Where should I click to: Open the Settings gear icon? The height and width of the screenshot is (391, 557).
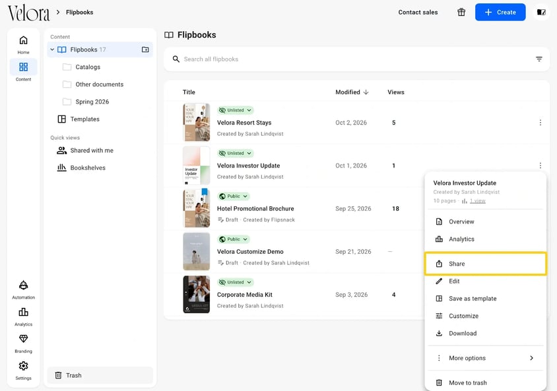24,366
